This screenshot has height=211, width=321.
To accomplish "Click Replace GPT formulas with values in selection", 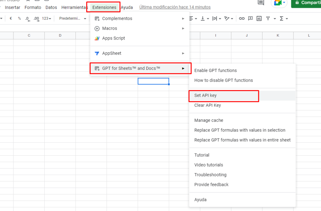I will [242, 130].
